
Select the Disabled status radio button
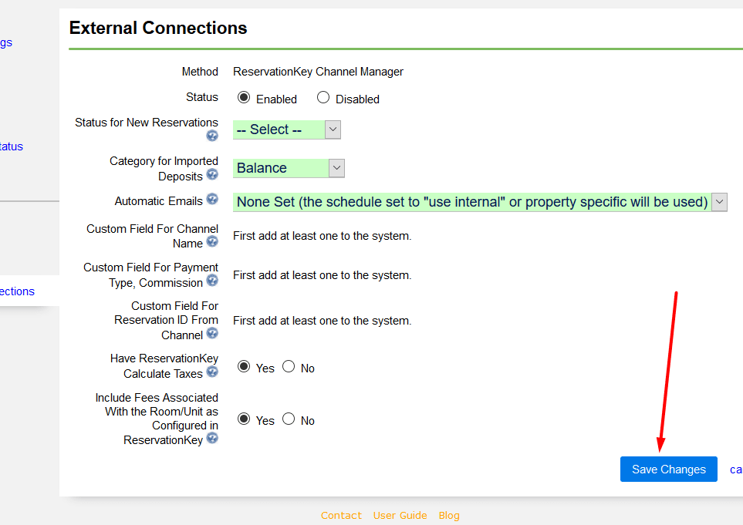tap(323, 98)
